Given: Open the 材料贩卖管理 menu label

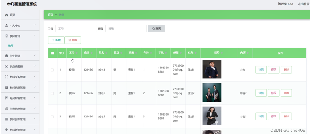Looking at the screenshot, I should coord(18,130).
